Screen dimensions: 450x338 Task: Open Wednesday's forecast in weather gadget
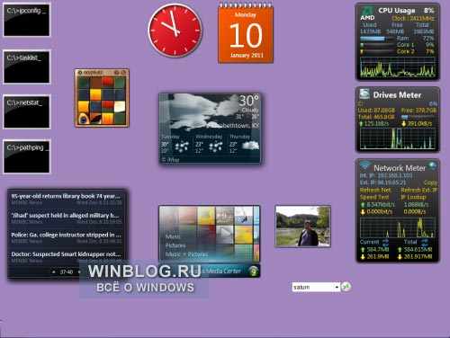pos(210,145)
